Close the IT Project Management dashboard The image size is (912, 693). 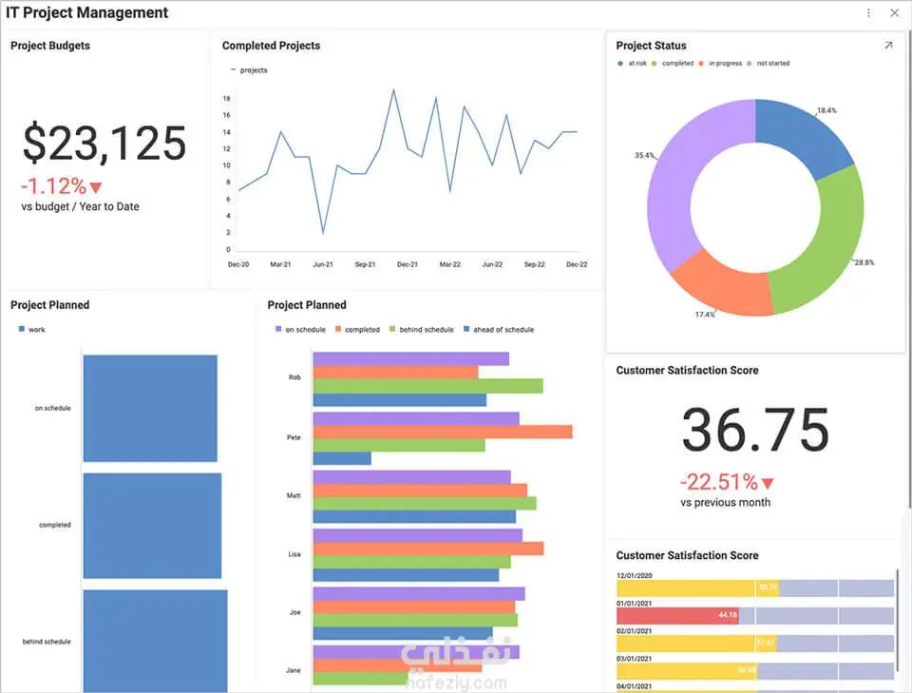pyautogui.click(x=895, y=12)
